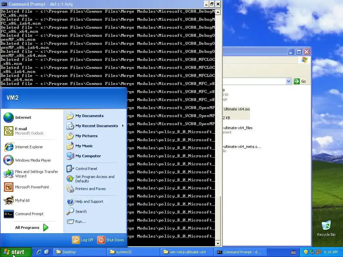Open My Documents folder
This screenshot has width=343, height=257.
click(85, 116)
